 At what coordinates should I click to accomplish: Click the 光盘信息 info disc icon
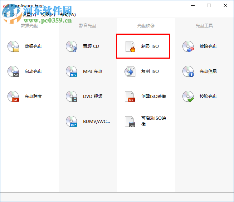[188, 72]
